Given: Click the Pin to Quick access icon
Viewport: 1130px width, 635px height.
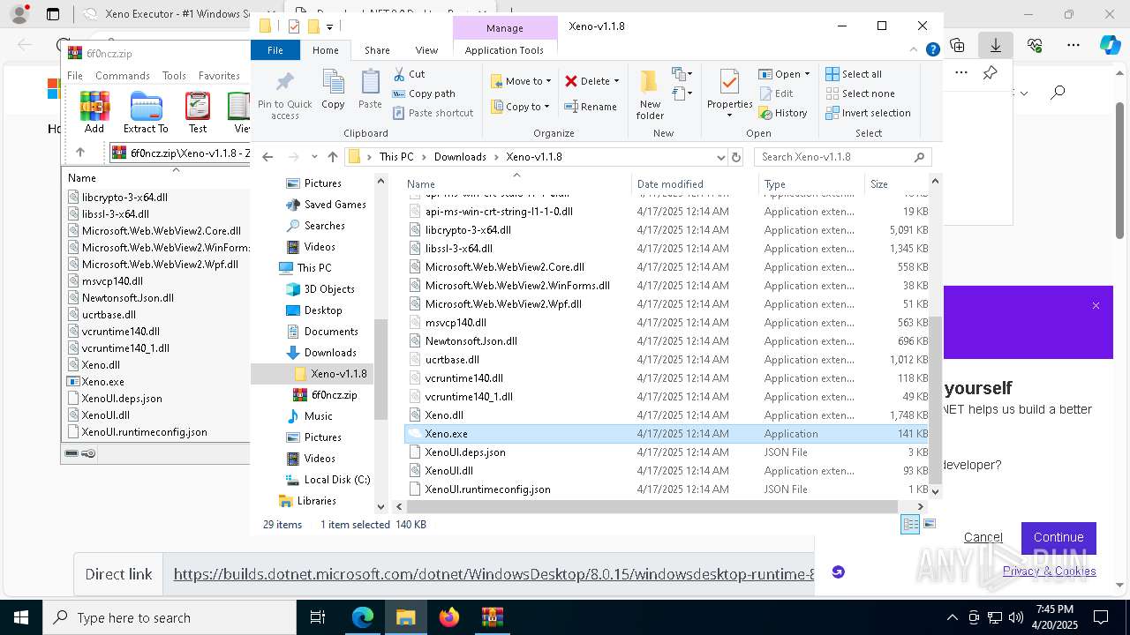Looking at the screenshot, I should pos(284,83).
